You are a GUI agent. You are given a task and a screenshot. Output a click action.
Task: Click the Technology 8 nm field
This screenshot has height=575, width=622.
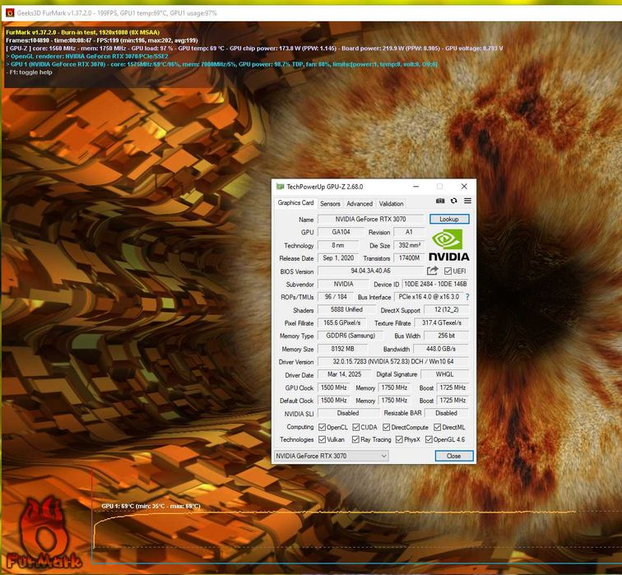coord(338,245)
